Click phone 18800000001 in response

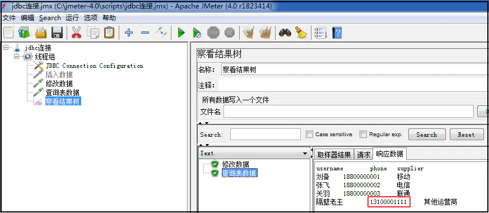point(362,177)
